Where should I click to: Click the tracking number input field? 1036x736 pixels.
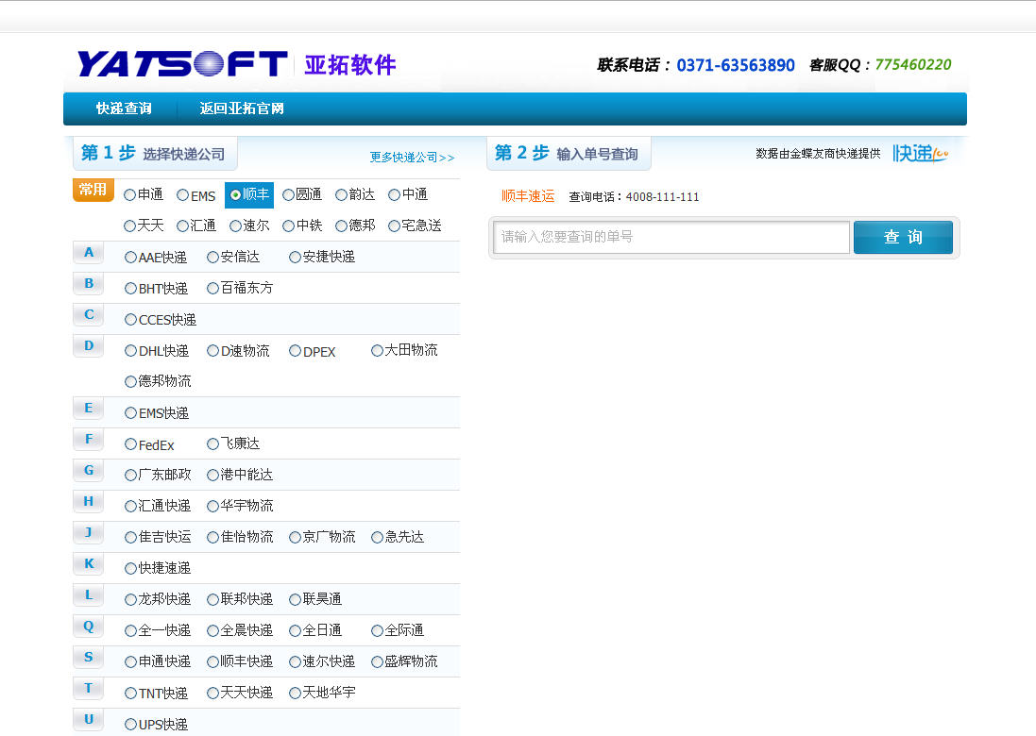(671, 238)
